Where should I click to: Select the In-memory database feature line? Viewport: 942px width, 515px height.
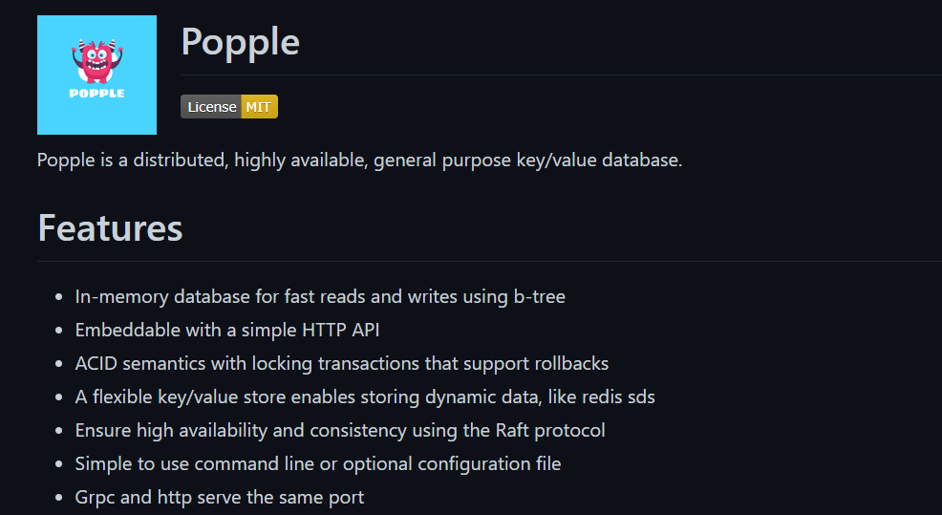click(x=320, y=297)
